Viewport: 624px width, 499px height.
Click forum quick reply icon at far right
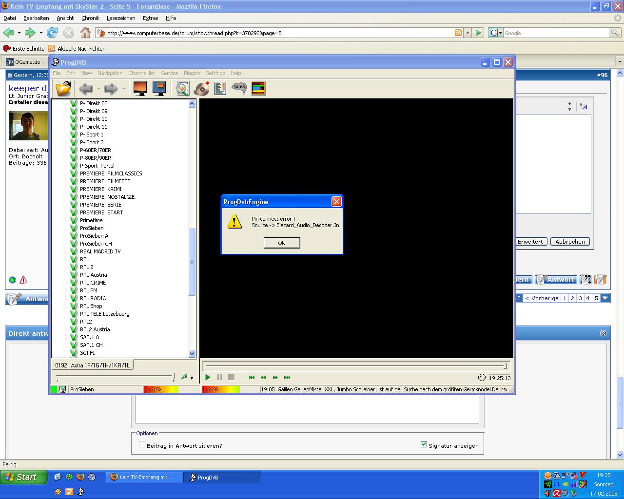[601, 280]
